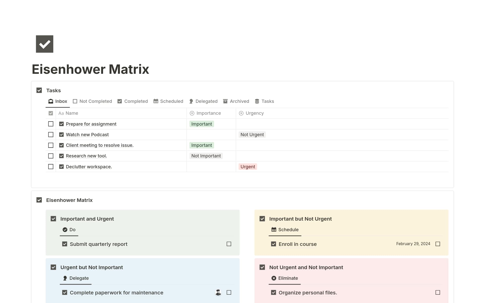485x303 pixels.
Task: Click the Not Important tag on Research row
Action: click(206, 156)
